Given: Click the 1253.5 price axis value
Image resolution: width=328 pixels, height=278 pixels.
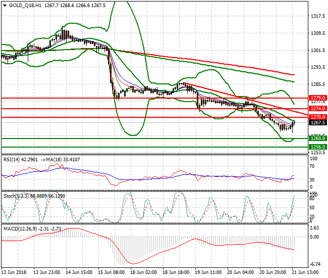Looking at the screenshot, I should point(318,152).
